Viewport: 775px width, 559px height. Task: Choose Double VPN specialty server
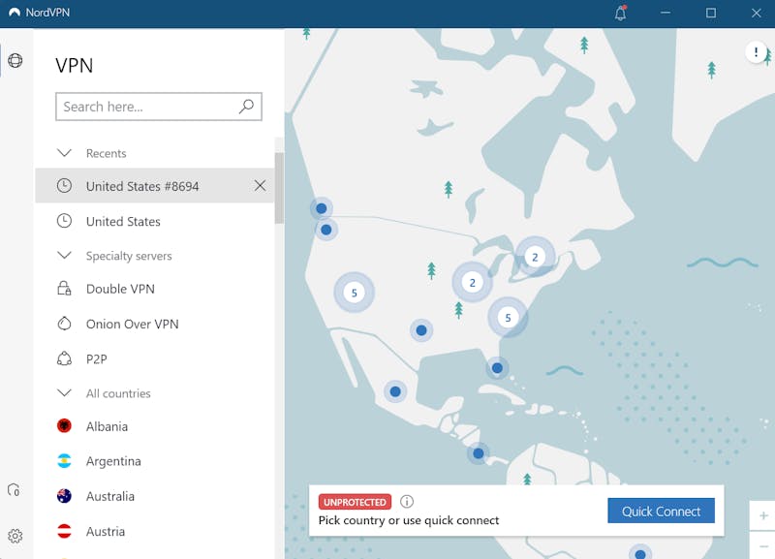(x=155, y=288)
